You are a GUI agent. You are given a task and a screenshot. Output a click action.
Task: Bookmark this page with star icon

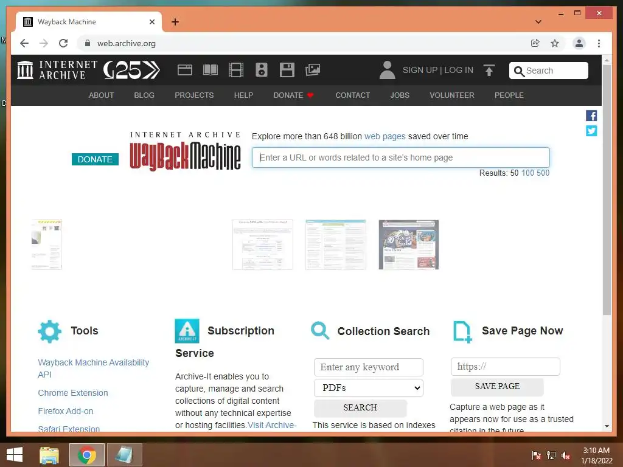555,43
